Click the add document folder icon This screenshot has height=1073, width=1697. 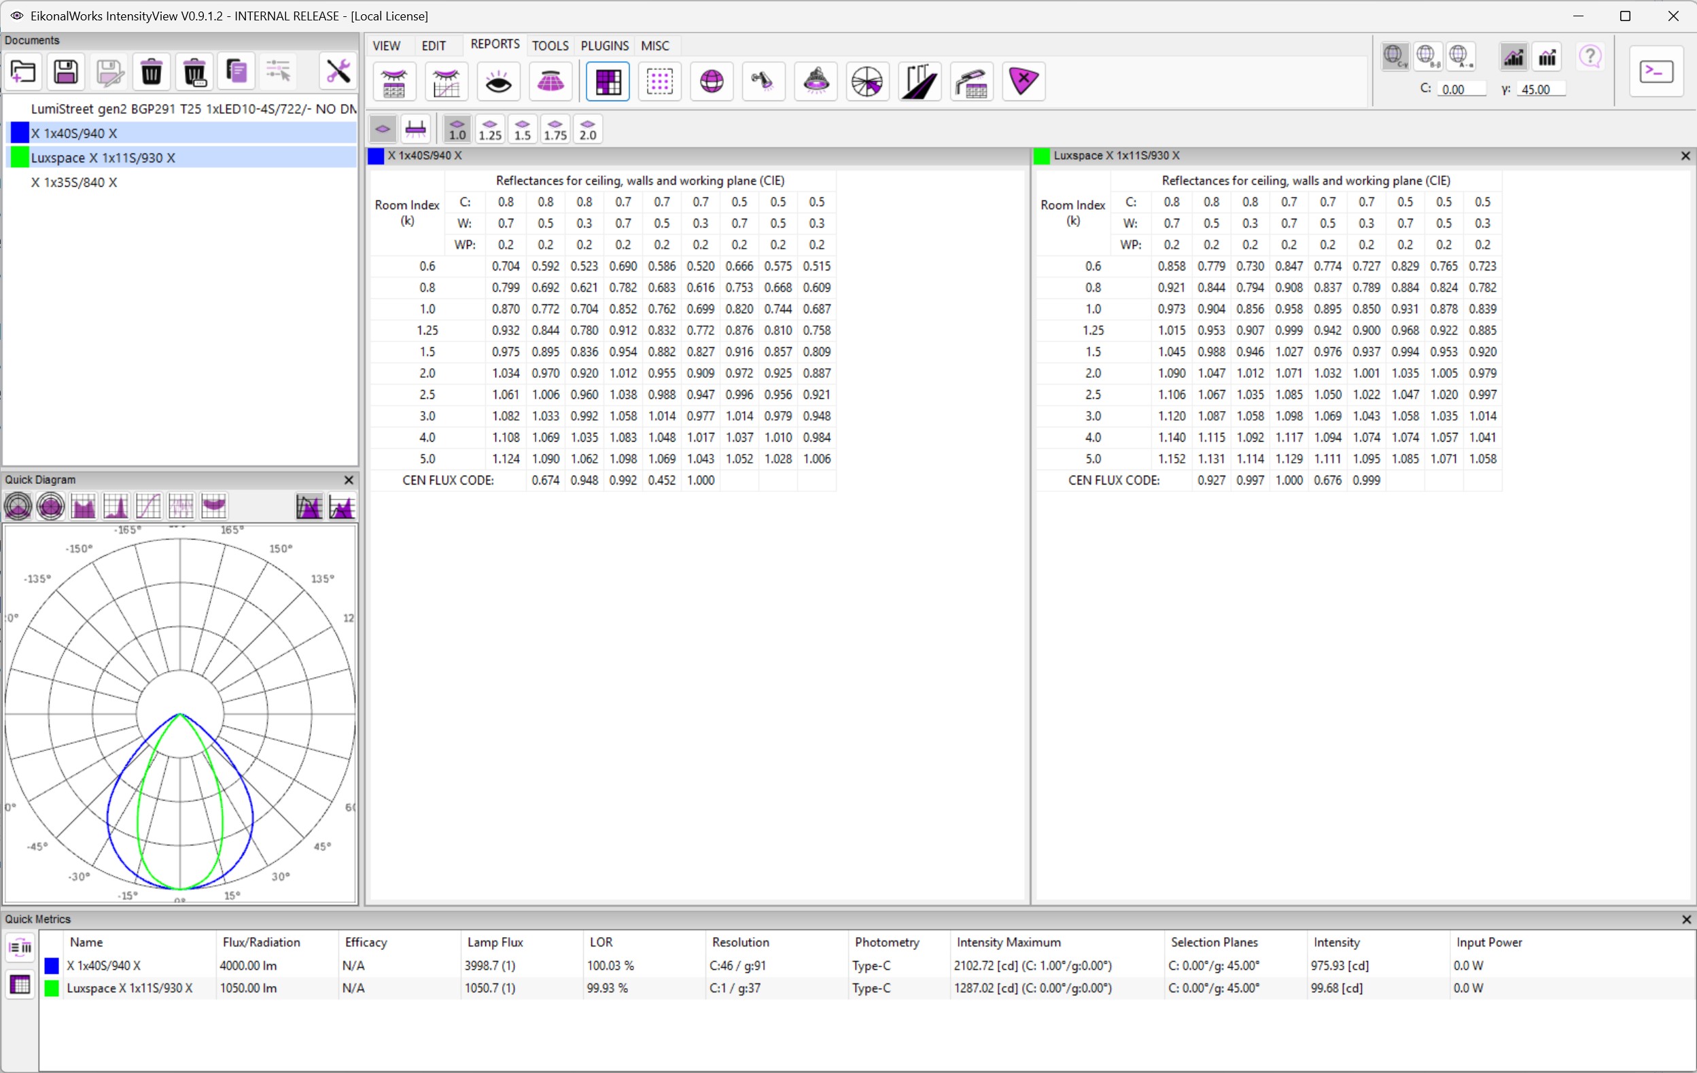click(x=23, y=72)
